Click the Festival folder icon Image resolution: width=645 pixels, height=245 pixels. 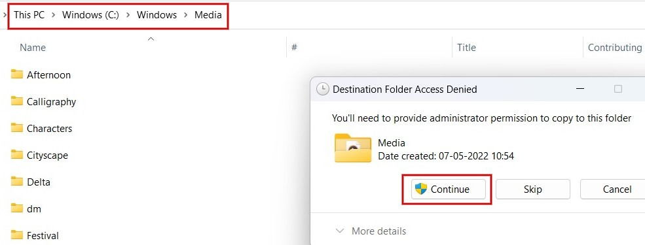tap(17, 235)
